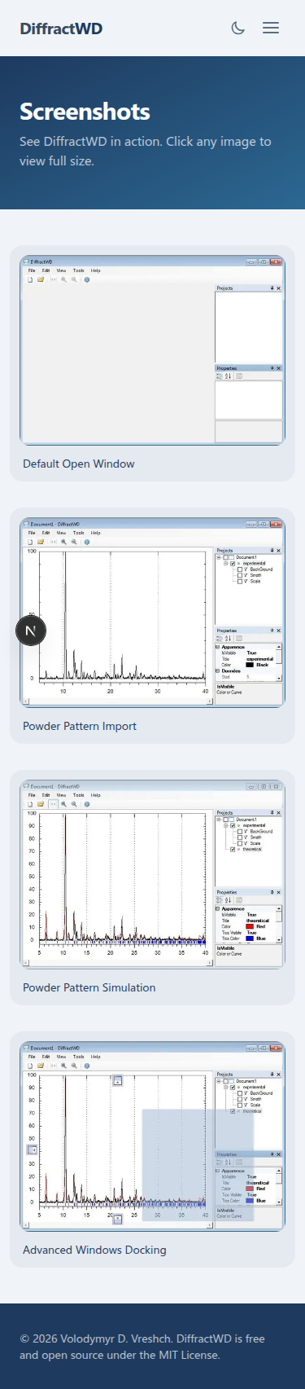Select the "Screenshots" page heading
Screen dimensions: 305x1389
point(85,112)
